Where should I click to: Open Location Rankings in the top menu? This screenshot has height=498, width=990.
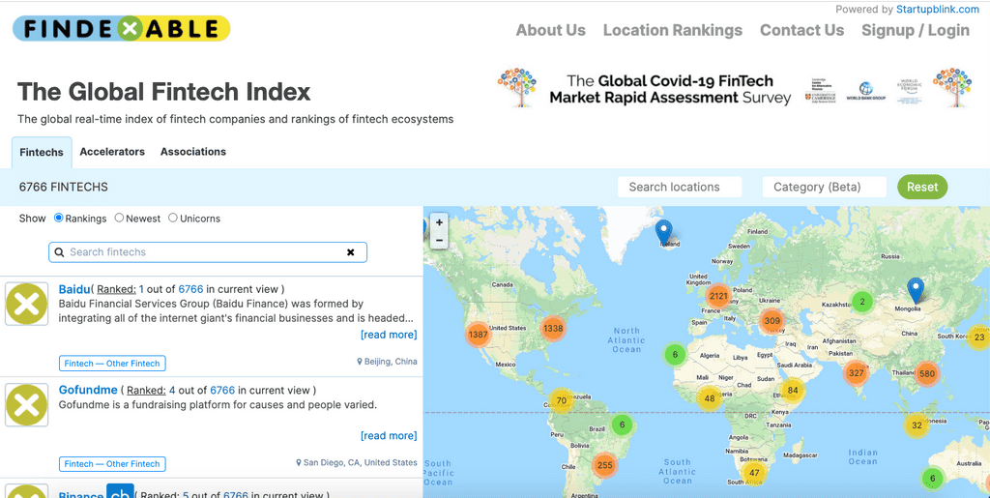[x=672, y=30]
